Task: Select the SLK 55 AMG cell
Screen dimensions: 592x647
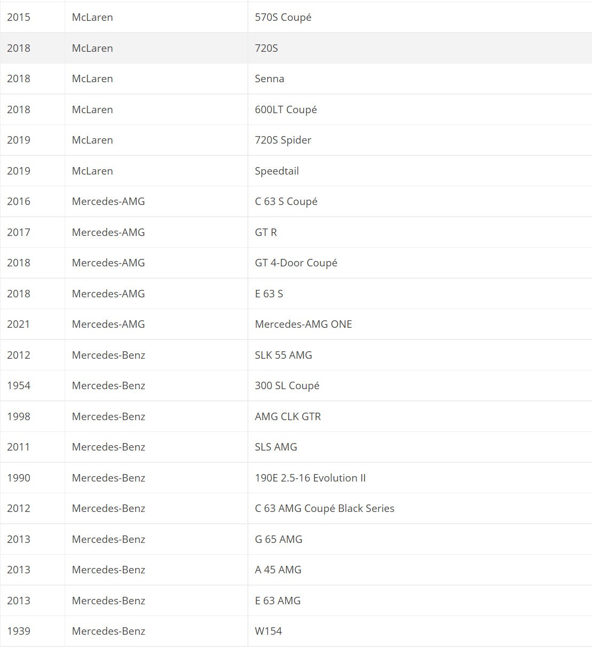Action: tap(283, 355)
